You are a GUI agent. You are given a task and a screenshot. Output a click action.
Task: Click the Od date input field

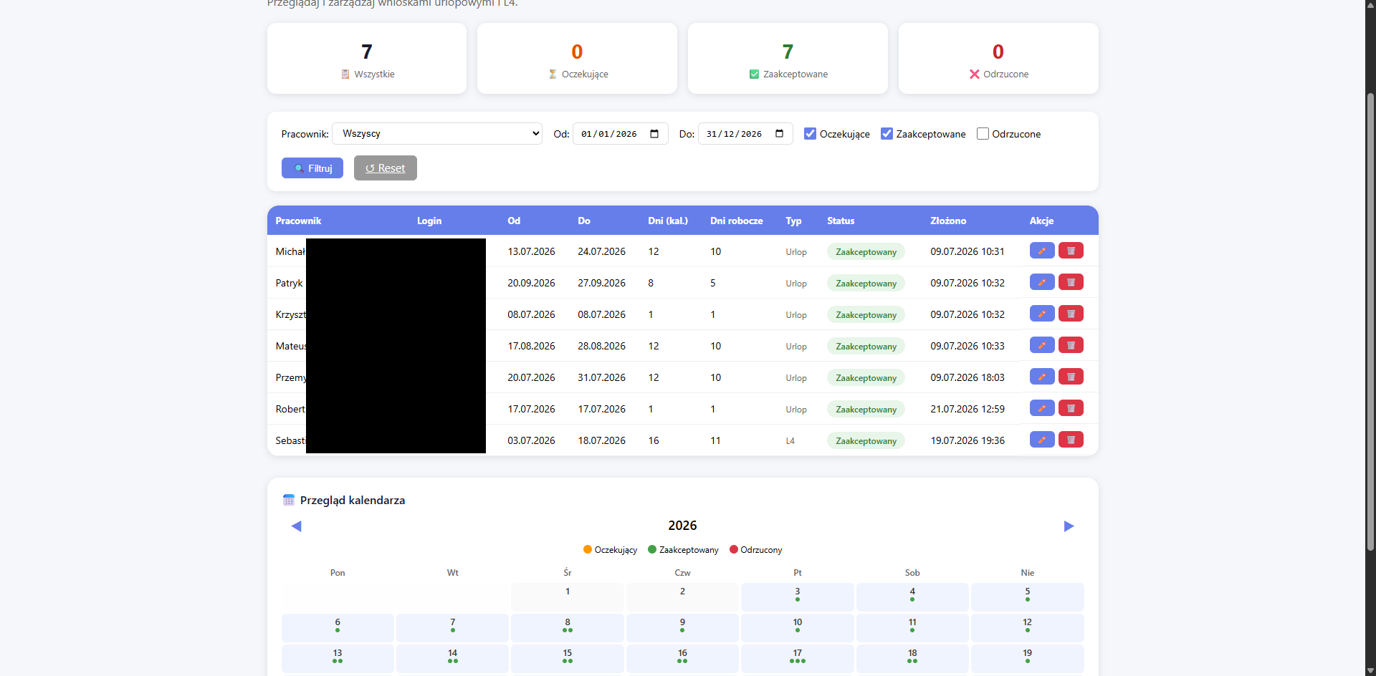click(x=621, y=134)
